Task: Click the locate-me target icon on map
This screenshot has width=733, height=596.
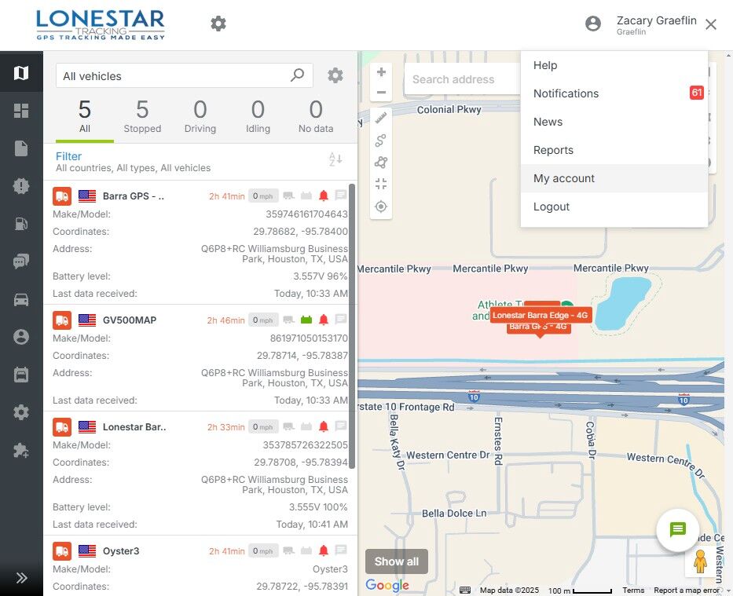Action: (x=381, y=206)
